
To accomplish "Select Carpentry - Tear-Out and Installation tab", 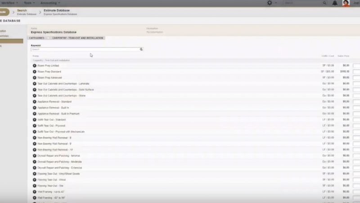I will [x=77, y=38].
